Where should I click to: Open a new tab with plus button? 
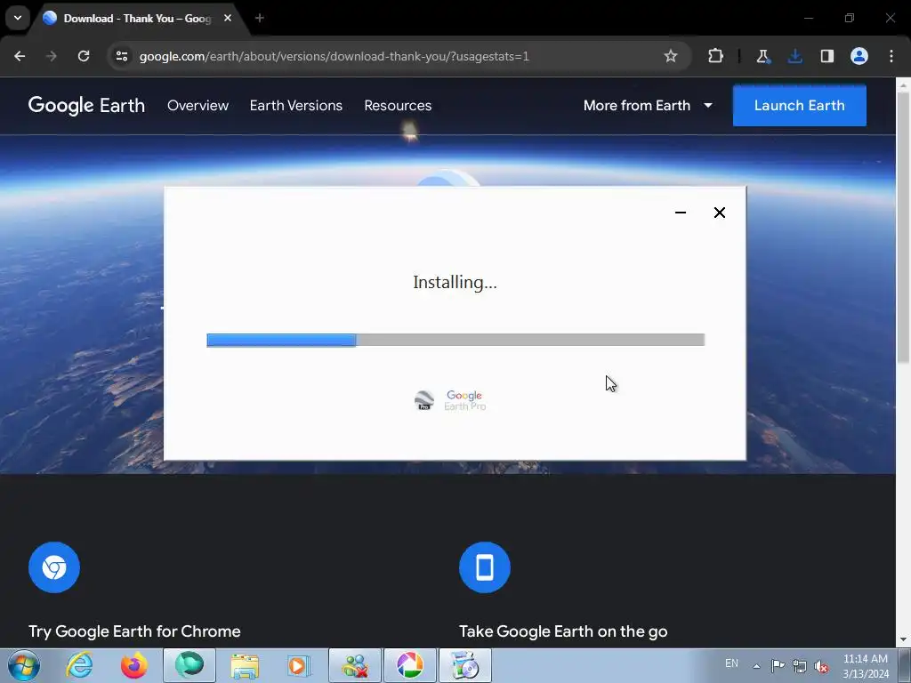pos(260,18)
